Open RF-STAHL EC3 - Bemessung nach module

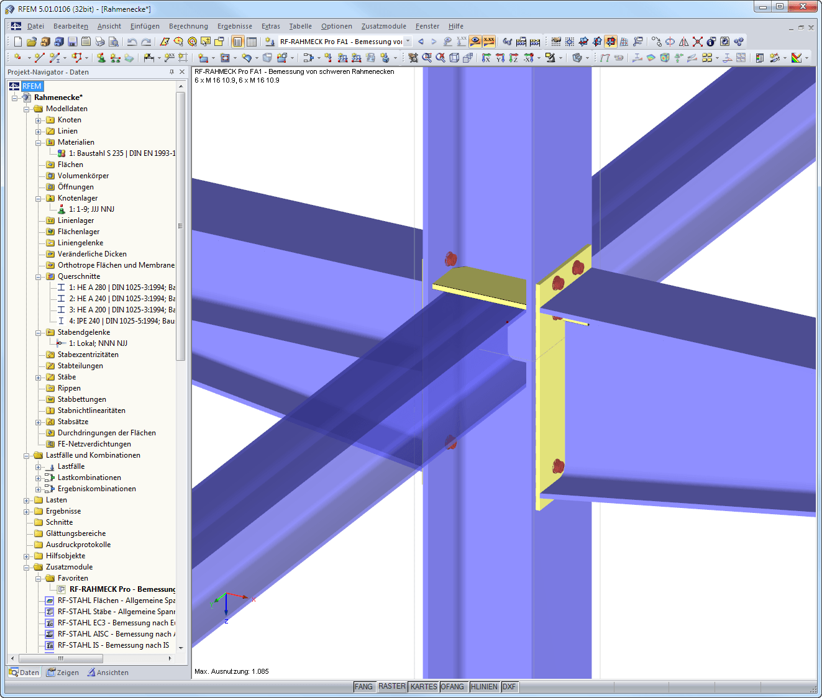(x=111, y=622)
